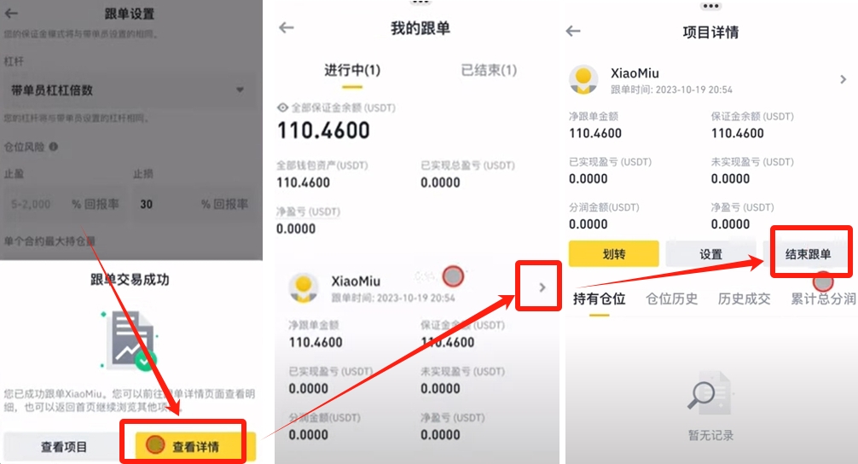Click the 止损 percentage input field
858x464 pixels.
[193, 204]
